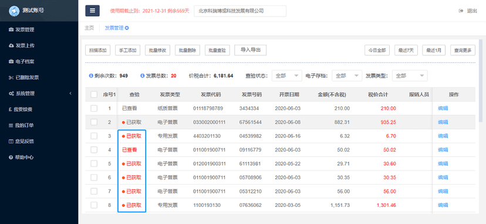Click the test account avatar logo
Viewport: 486px width, 224px height.
point(14,11)
